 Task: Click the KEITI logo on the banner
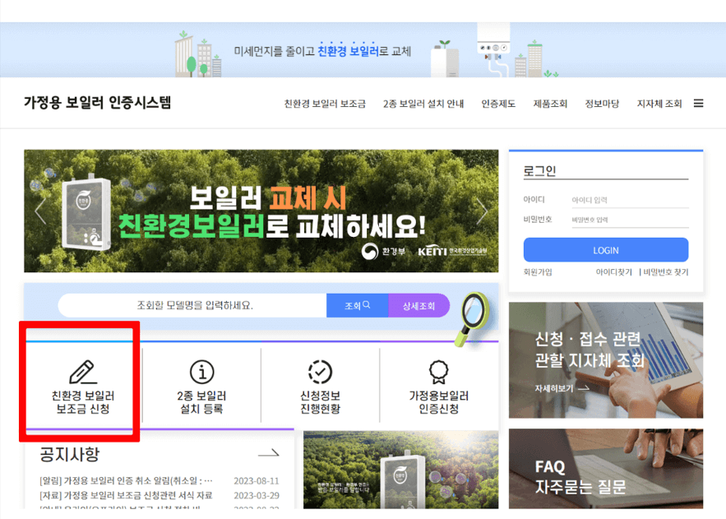[x=434, y=252]
